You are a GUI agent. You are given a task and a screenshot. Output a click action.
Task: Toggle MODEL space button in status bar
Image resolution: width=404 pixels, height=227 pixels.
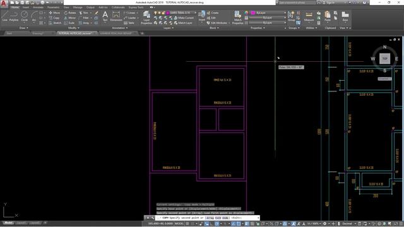point(179,224)
